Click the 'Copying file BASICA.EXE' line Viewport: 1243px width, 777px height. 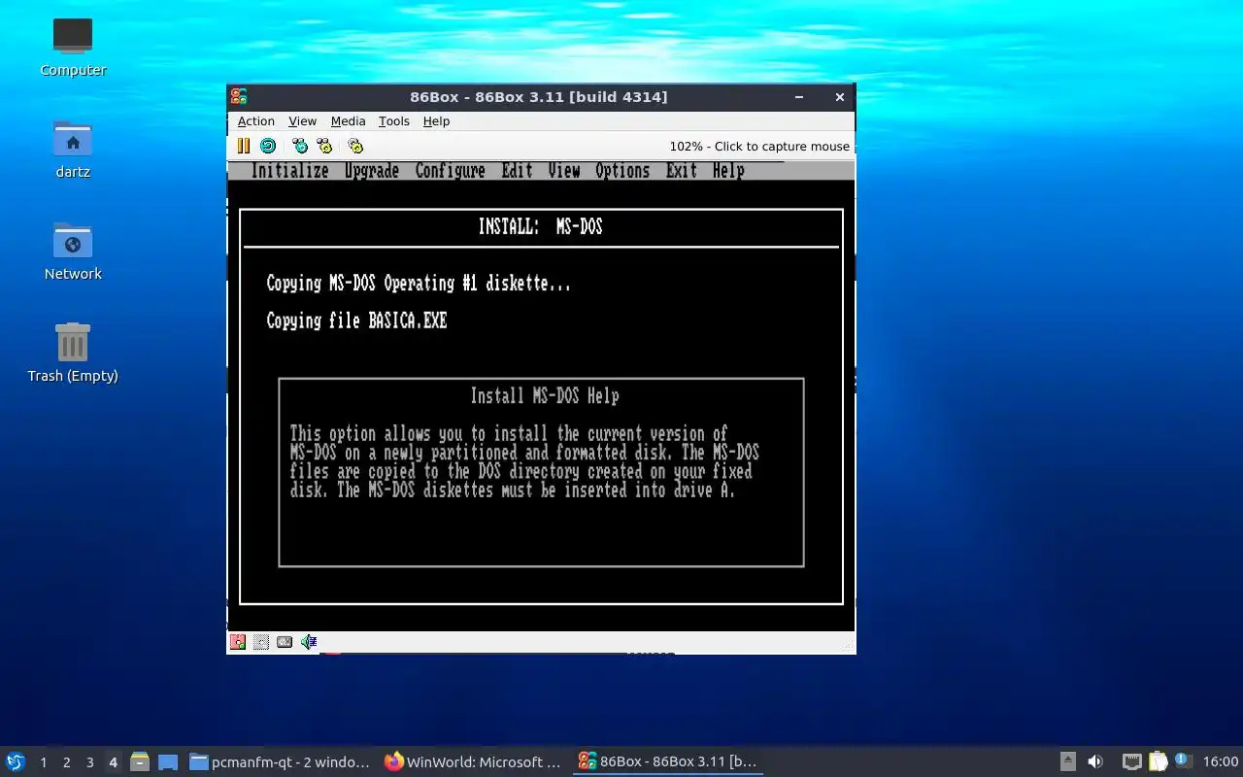pyautogui.click(x=356, y=321)
